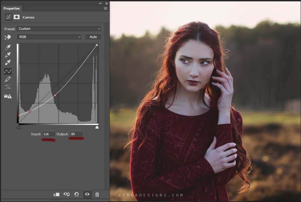Toggle view previous state of the adjustment
This screenshot has height=202, width=301.
(x=67, y=194)
